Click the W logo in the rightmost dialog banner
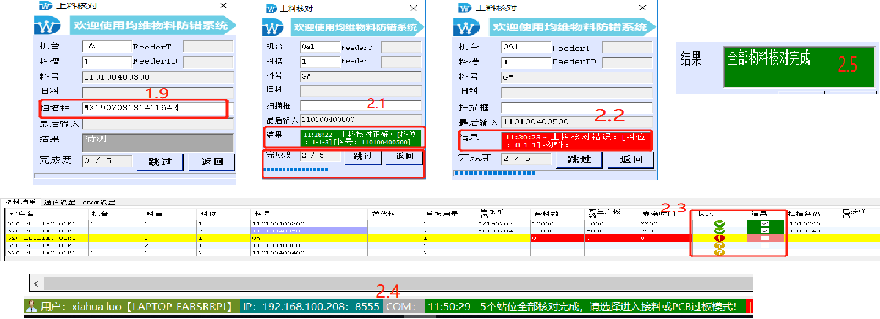The image size is (880, 319). (466, 27)
